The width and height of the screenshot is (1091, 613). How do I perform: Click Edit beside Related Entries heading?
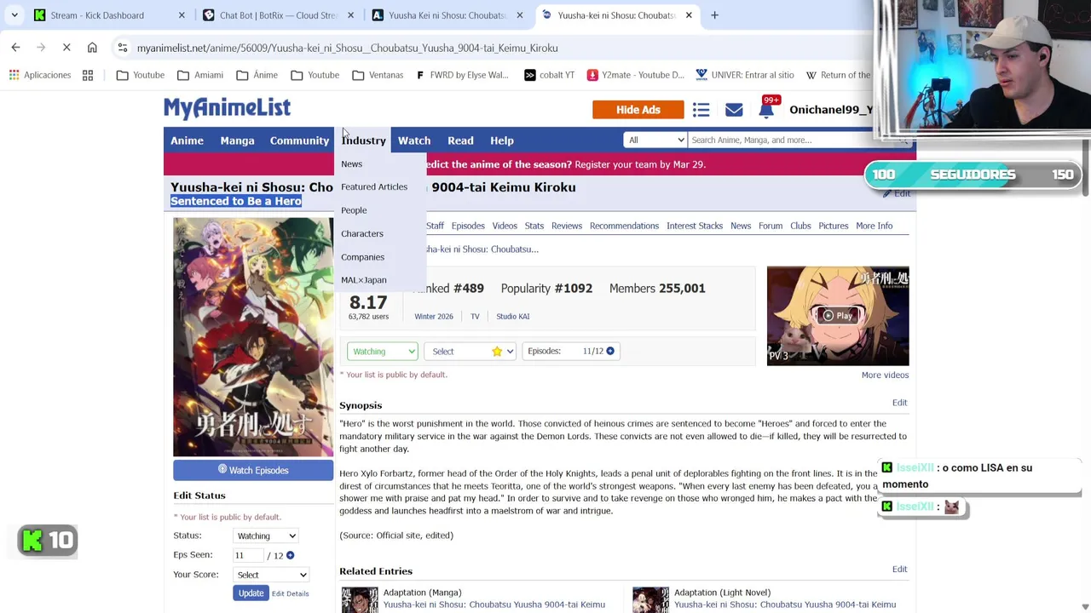899,570
